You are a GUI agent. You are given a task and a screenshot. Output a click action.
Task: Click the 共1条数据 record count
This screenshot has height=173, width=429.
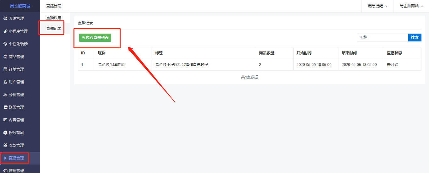tap(250, 77)
